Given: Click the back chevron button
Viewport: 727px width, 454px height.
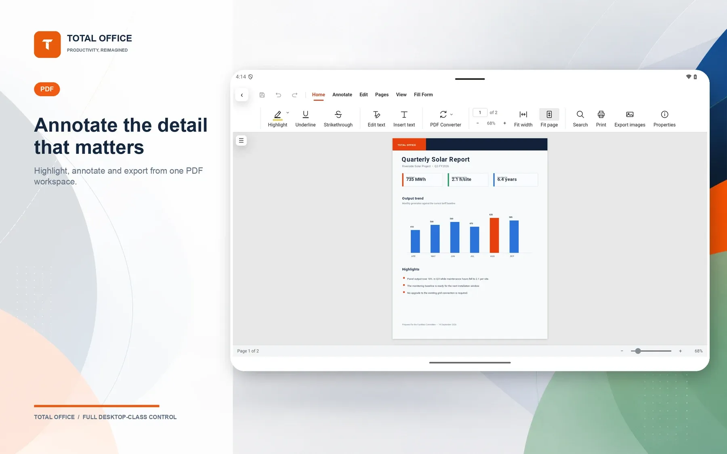Looking at the screenshot, I should click(242, 95).
